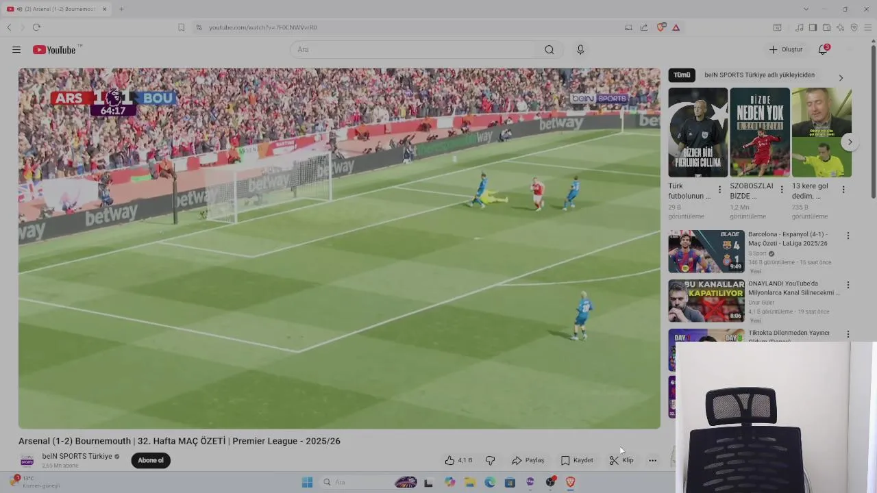The height and width of the screenshot is (493, 877).
Task: Open File Explorer from the taskbar
Action: [470, 482]
